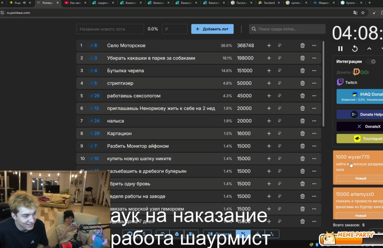Open more options for стриптизер lot
The width and height of the screenshot is (383, 248).
pyautogui.click(x=314, y=83)
